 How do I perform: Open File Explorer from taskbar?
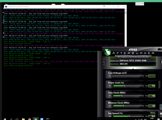tap(23, 119)
